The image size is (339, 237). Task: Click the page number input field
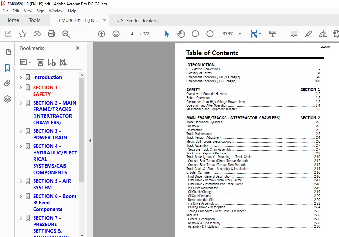coord(132,34)
